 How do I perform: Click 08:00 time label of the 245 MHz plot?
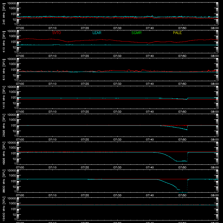click(x=215, y=28)
